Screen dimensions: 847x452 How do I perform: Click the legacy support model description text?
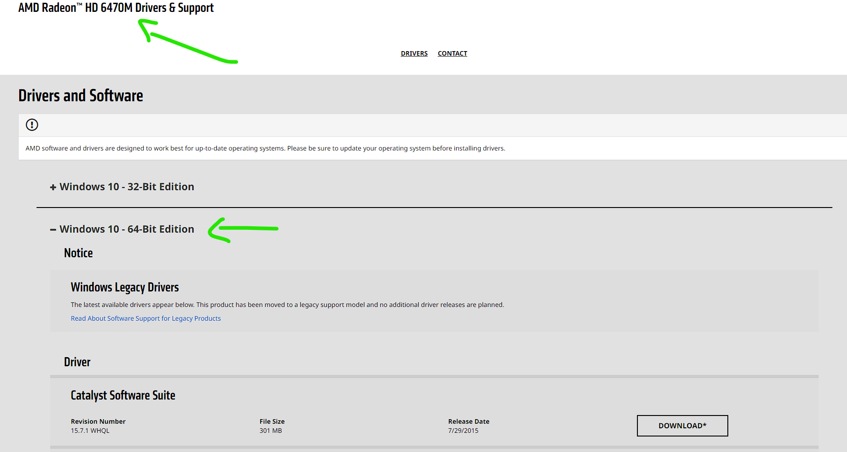(288, 305)
